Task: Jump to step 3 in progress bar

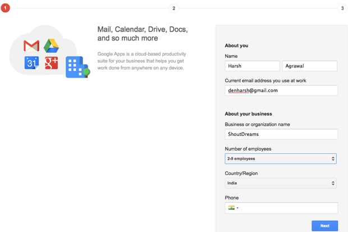Action: [x=342, y=8]
